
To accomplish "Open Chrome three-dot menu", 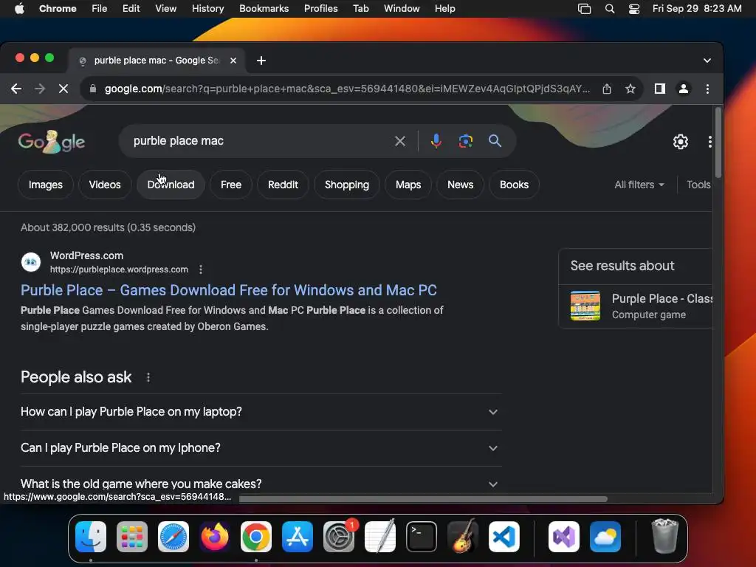I will pos(707,89).
